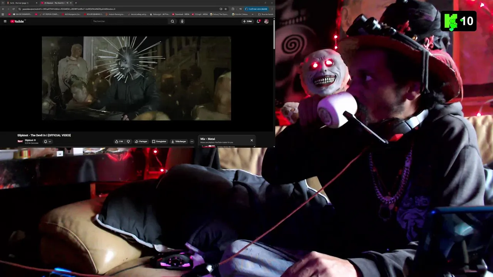Click the YouTube logo home link

point(17,21)
